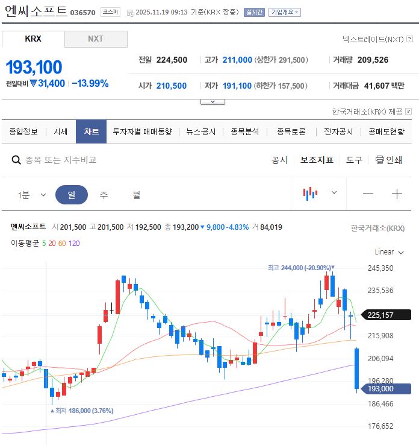Image resolution: width=419 pixels, height=445 pixels.
Task: Click the 120-day moving average color label
Action: pyautogui.click(x=74, y=243)
